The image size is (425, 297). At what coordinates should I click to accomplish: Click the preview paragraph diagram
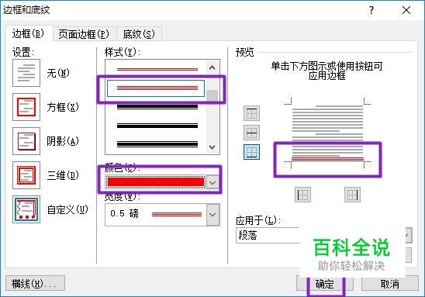point(327,133)
